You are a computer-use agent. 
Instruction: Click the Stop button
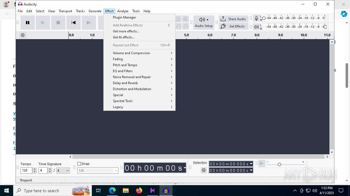(58, 23)
